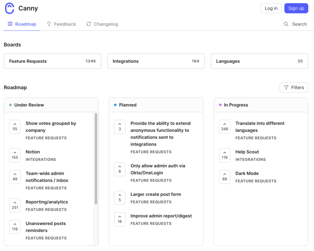Open the Feature Requests board
314x251 pixels.
[52, 61]
